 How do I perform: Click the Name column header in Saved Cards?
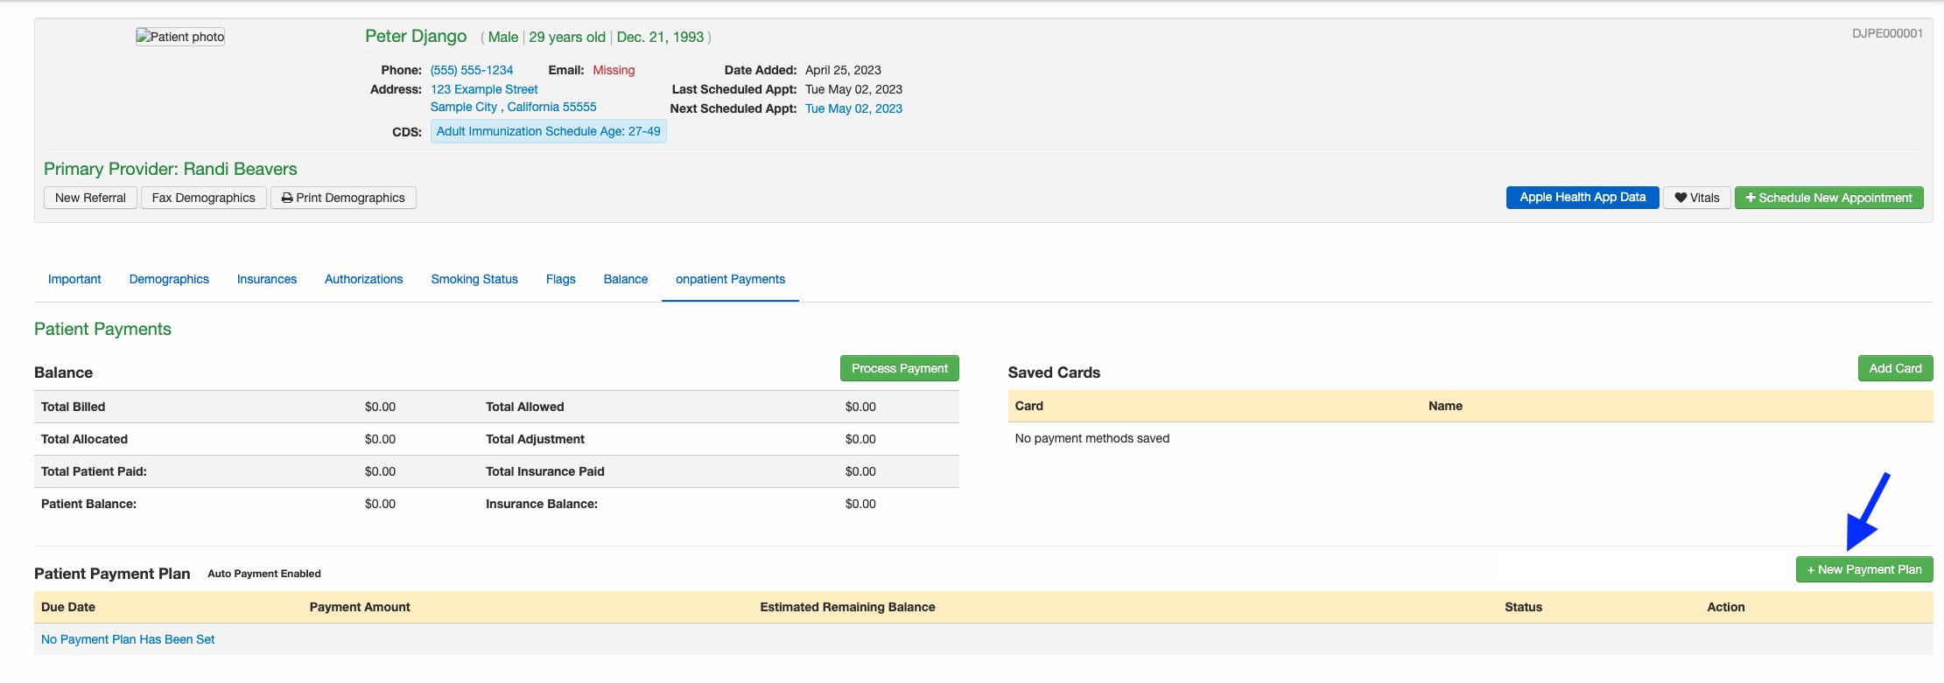1446,406
